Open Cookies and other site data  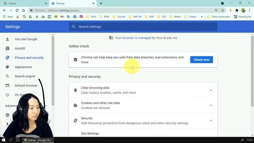(143, 105)
